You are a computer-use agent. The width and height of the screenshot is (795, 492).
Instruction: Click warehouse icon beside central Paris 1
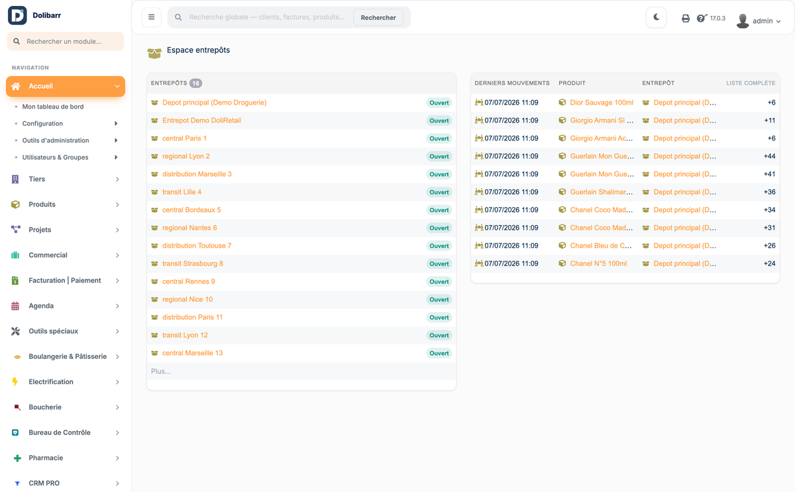pos(155,138)
